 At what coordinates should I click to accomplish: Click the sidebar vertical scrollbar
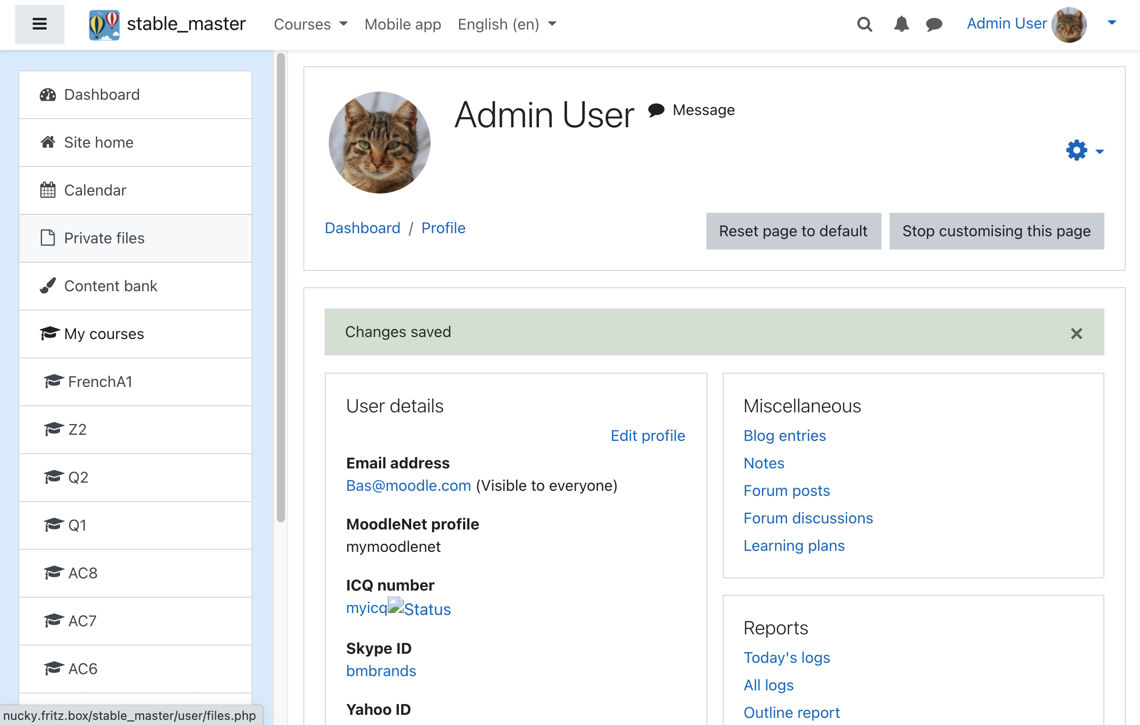tap(281, 288)
